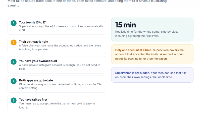Click the 'A basic private Instagram account' description
Image resolution: width=201 pixels, height=113 pixels.
pyautogui.click(x=60, y=67)
